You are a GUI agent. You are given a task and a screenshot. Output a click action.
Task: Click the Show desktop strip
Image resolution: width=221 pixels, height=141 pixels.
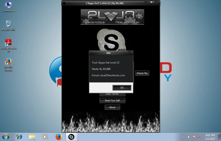tap(220, 137)
